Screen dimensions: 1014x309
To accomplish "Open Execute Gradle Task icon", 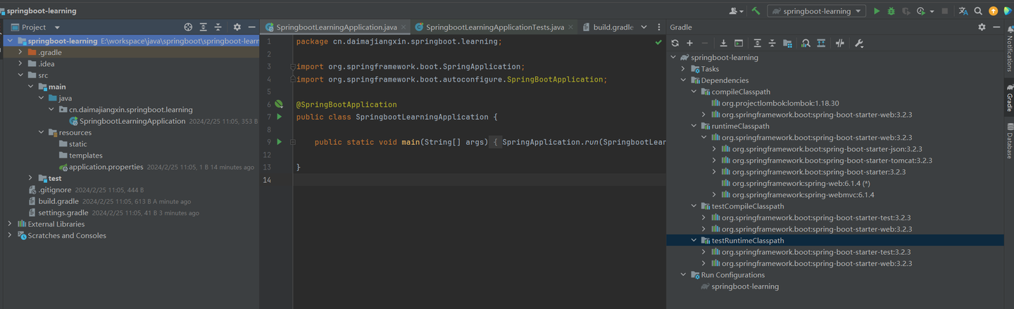I will pyautogui.click(x=738, y=44).
